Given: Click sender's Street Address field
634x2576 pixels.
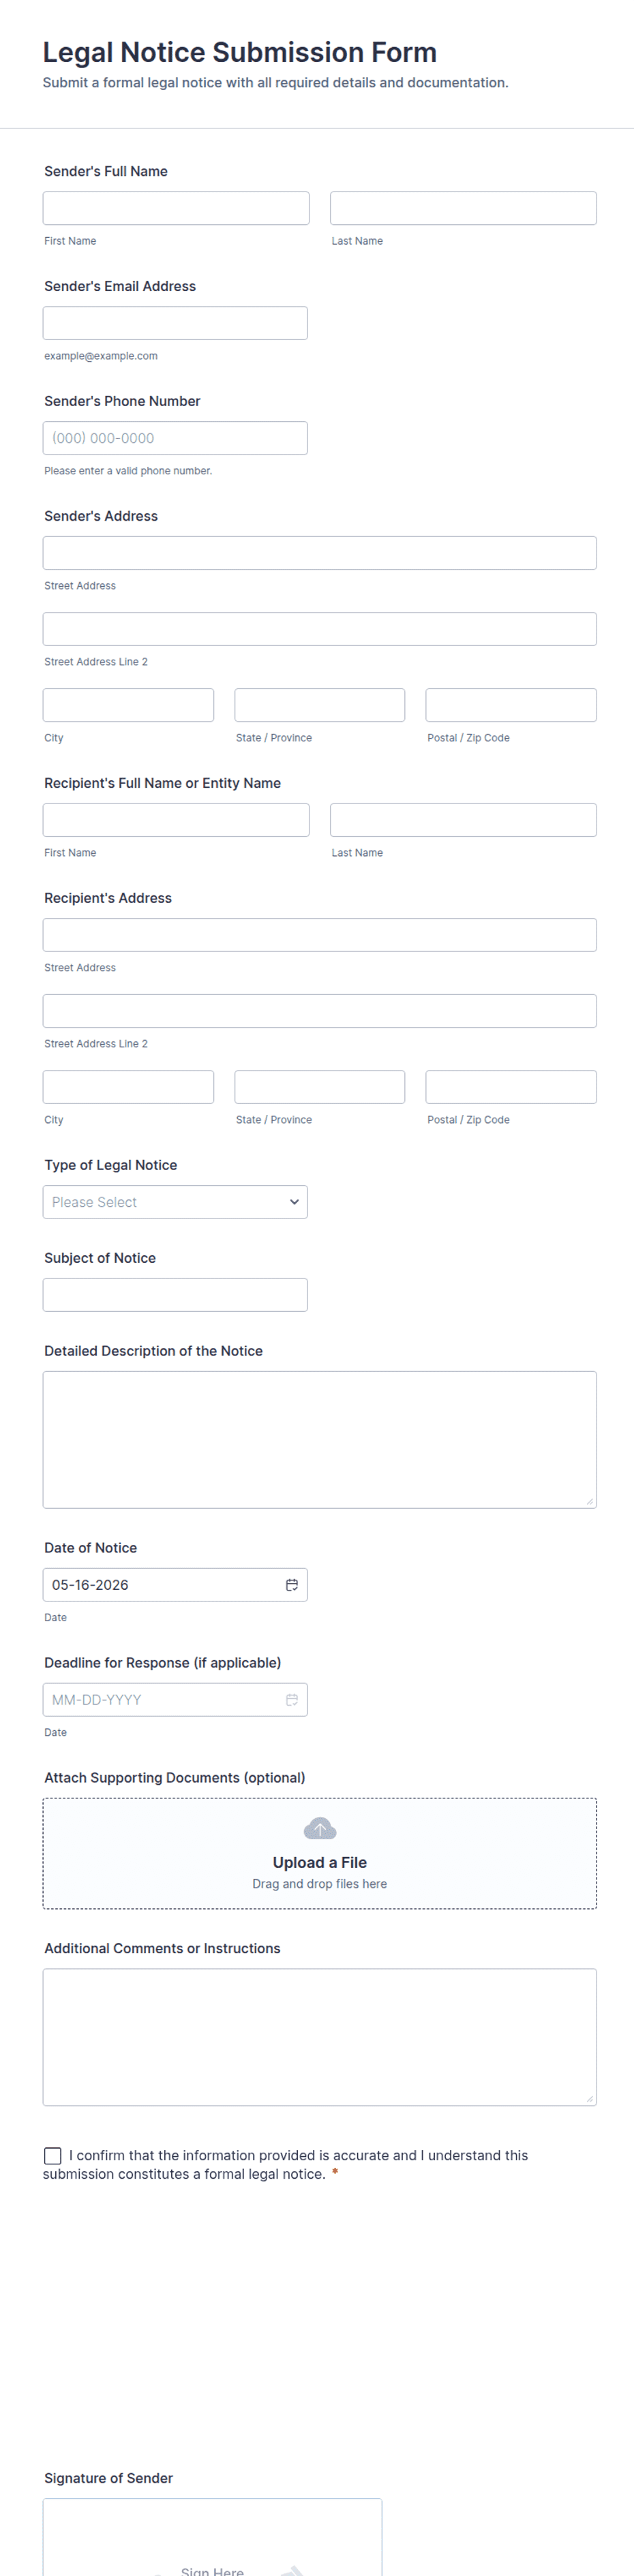Looking at the screenshot, I should [320, 553].
